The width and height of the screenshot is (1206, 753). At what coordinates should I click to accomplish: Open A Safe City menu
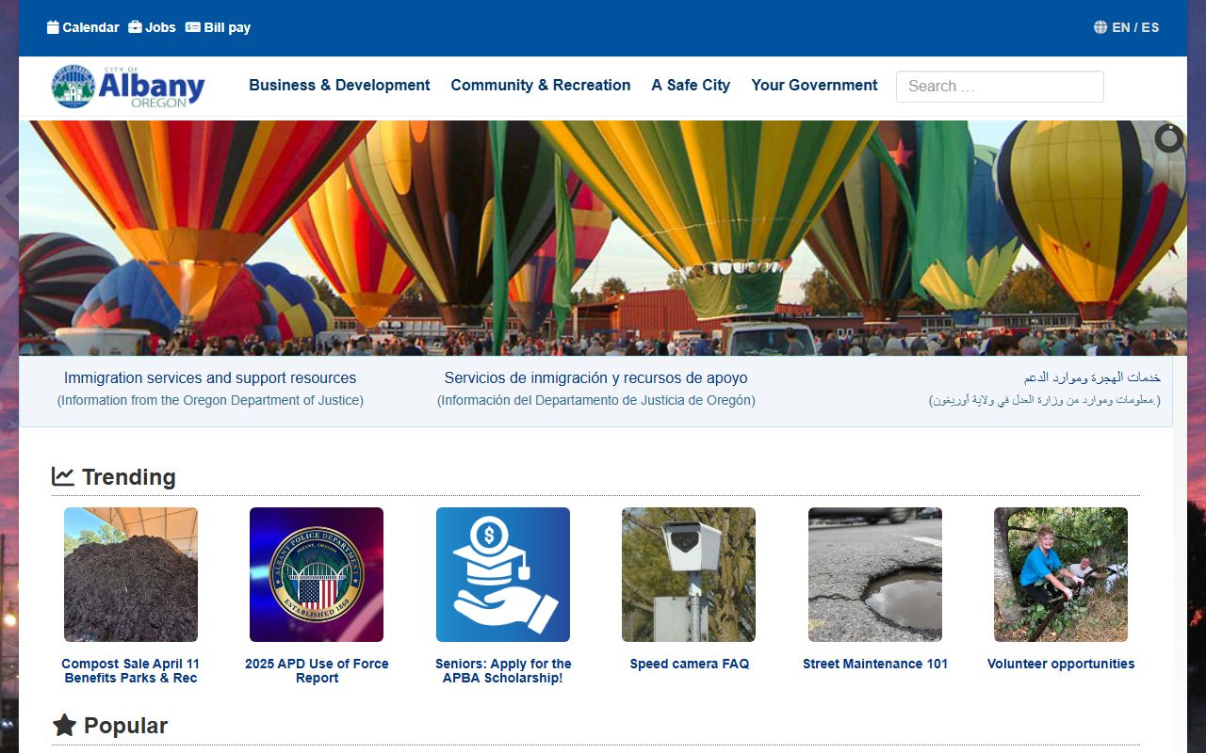point(691,85)
